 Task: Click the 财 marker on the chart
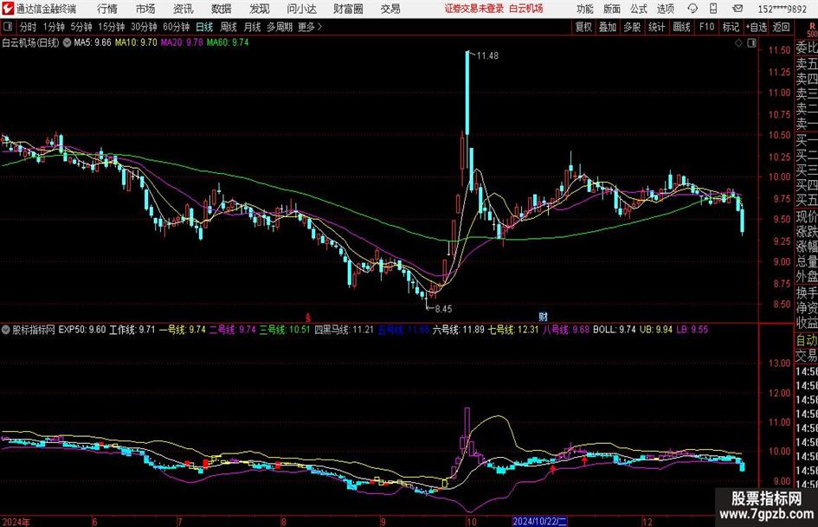pos(543,316)
